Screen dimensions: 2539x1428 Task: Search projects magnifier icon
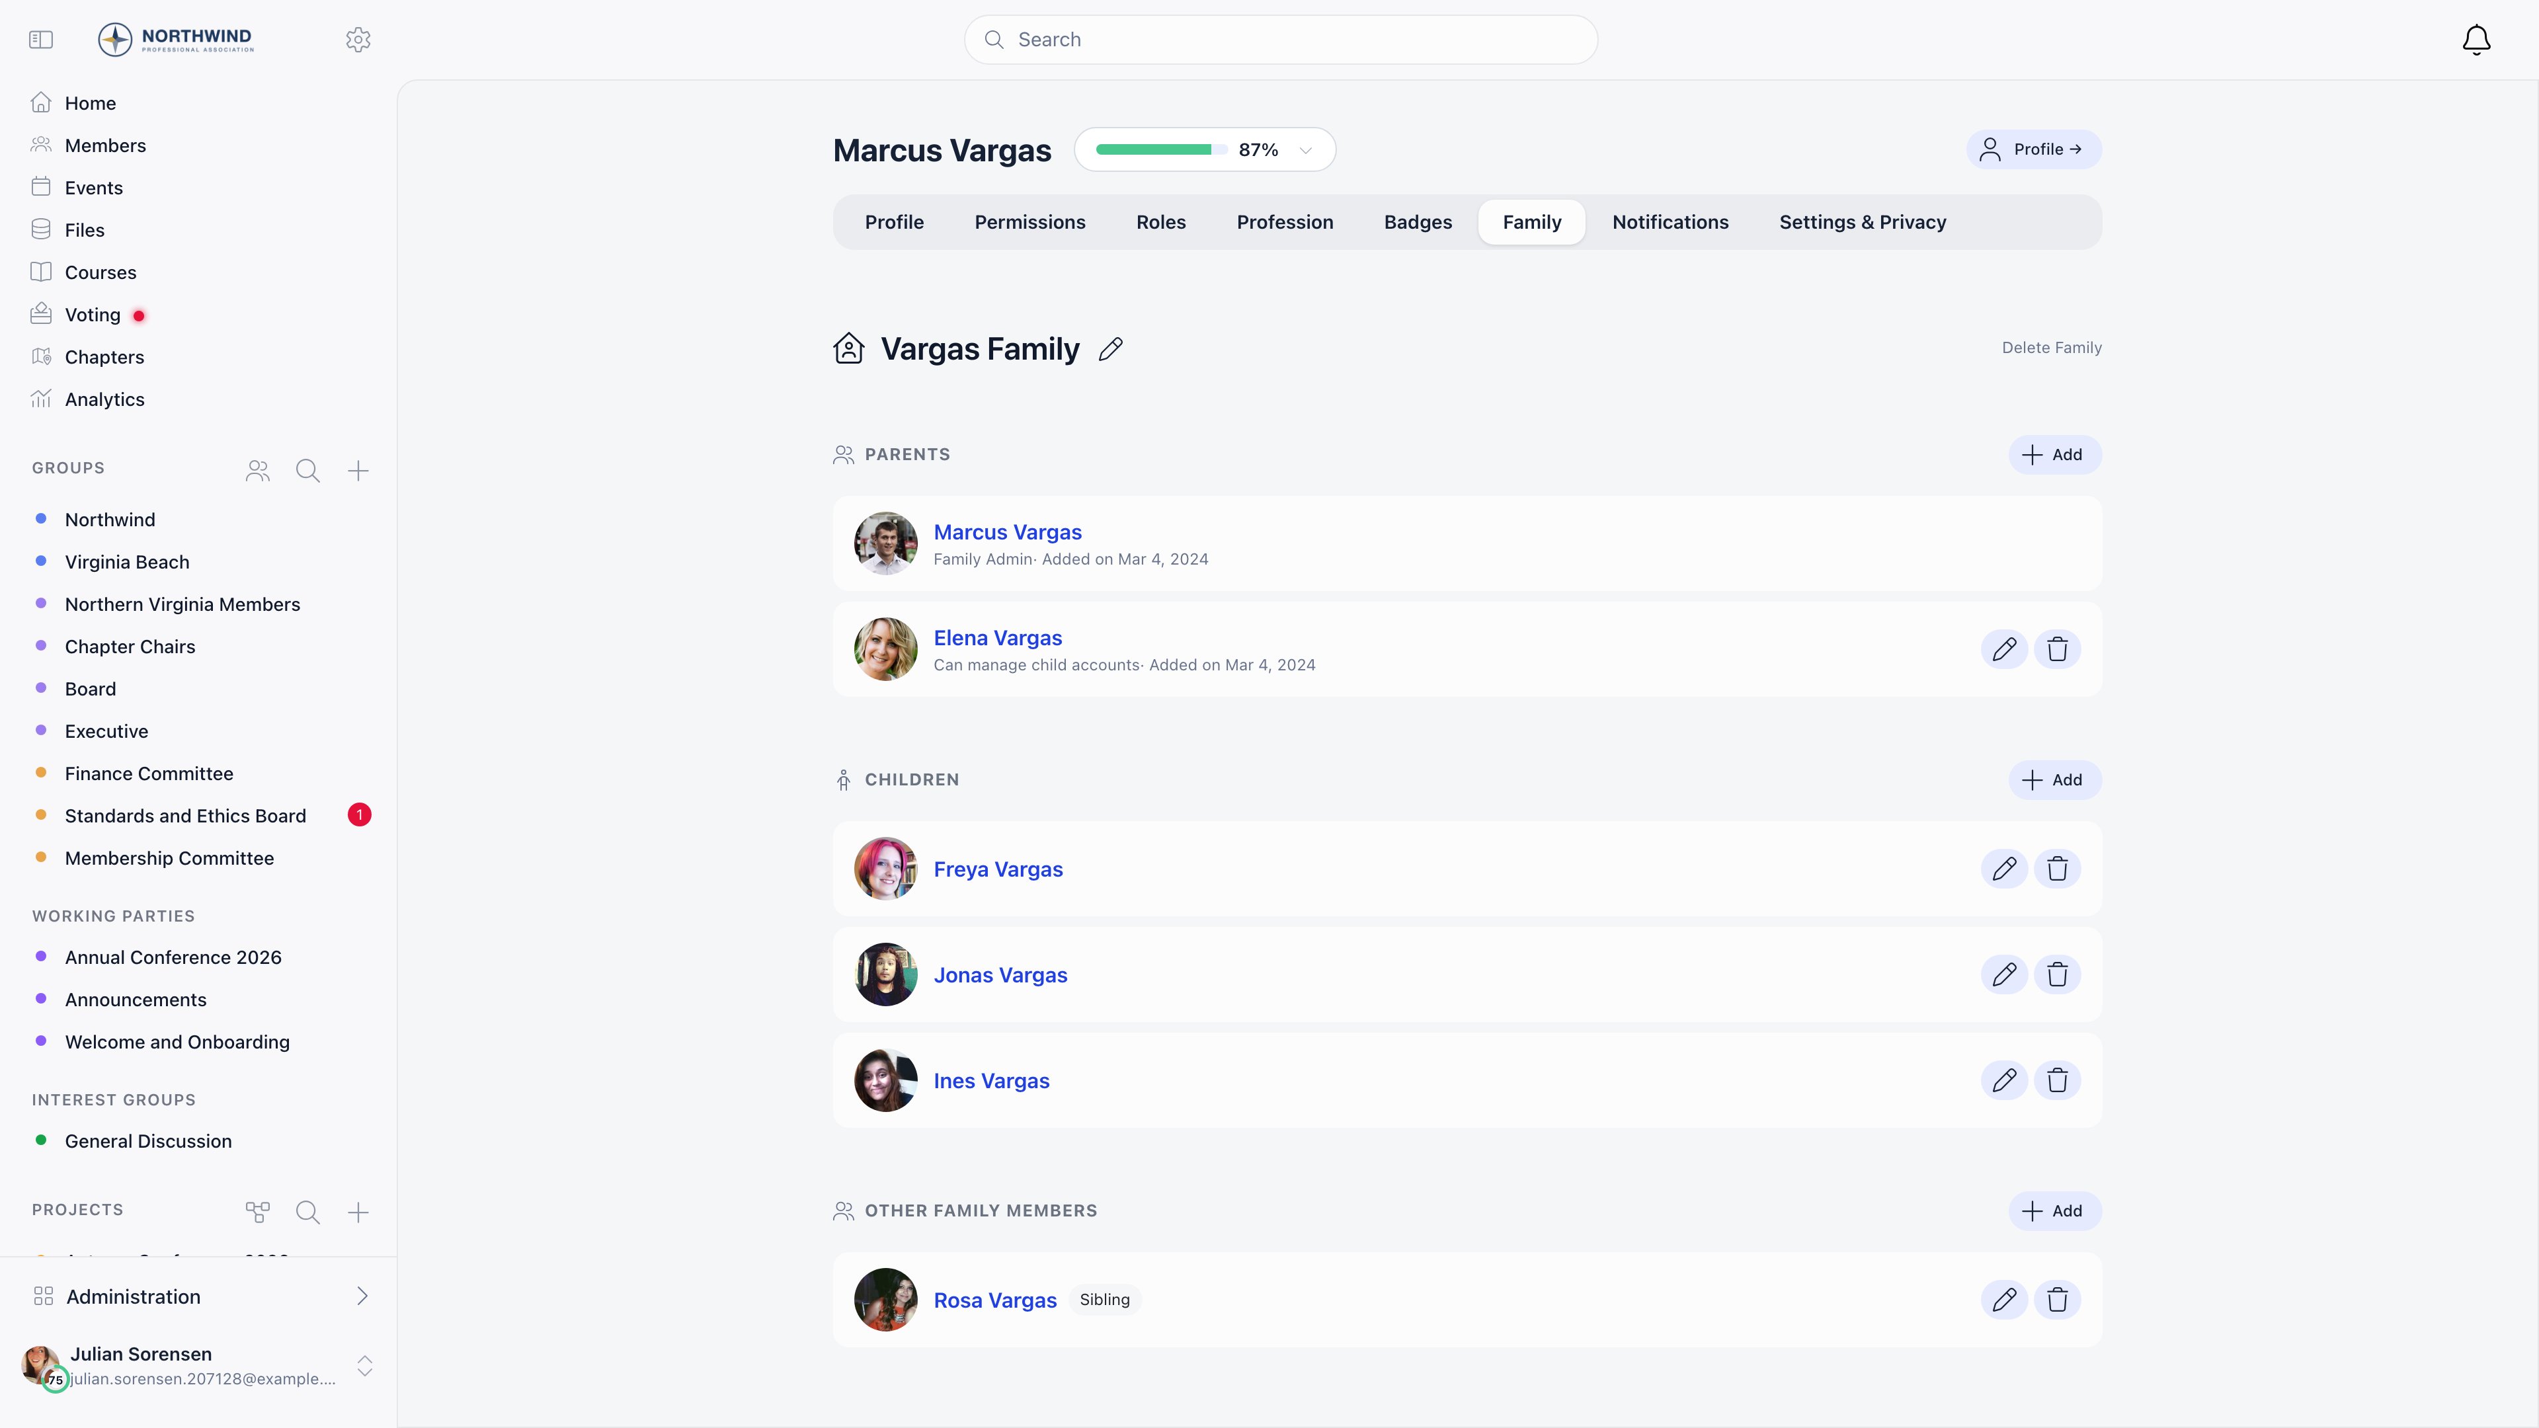[307, 1212]
